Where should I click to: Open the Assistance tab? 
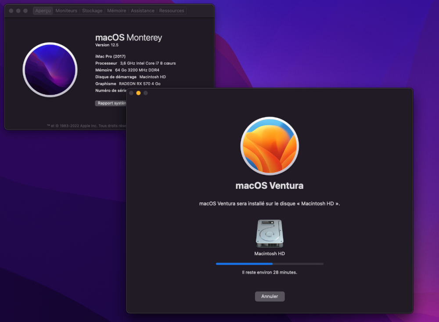point(143,11)
